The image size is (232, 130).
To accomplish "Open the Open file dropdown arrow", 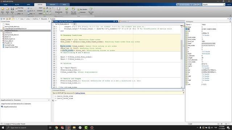I will (7, 14).
